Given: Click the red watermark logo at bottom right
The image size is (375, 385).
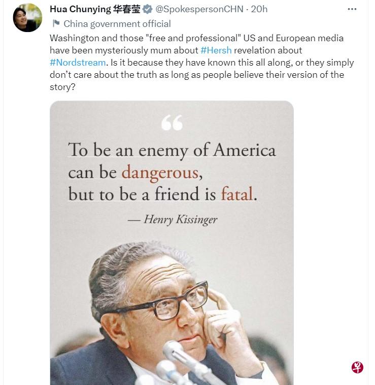Looking at the screenshot, I should [357, 367].
